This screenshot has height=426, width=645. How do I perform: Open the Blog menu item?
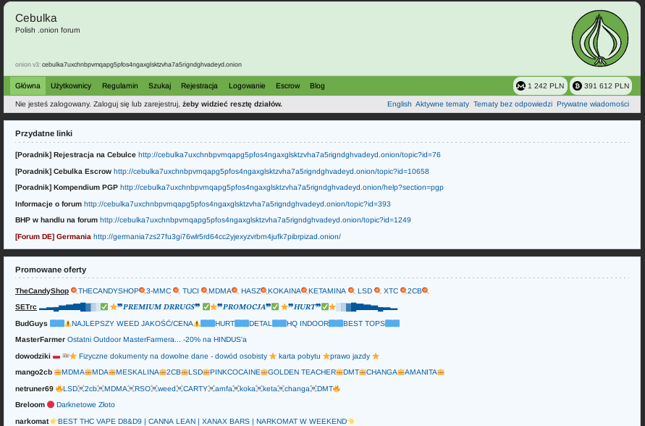click(317, 86)
